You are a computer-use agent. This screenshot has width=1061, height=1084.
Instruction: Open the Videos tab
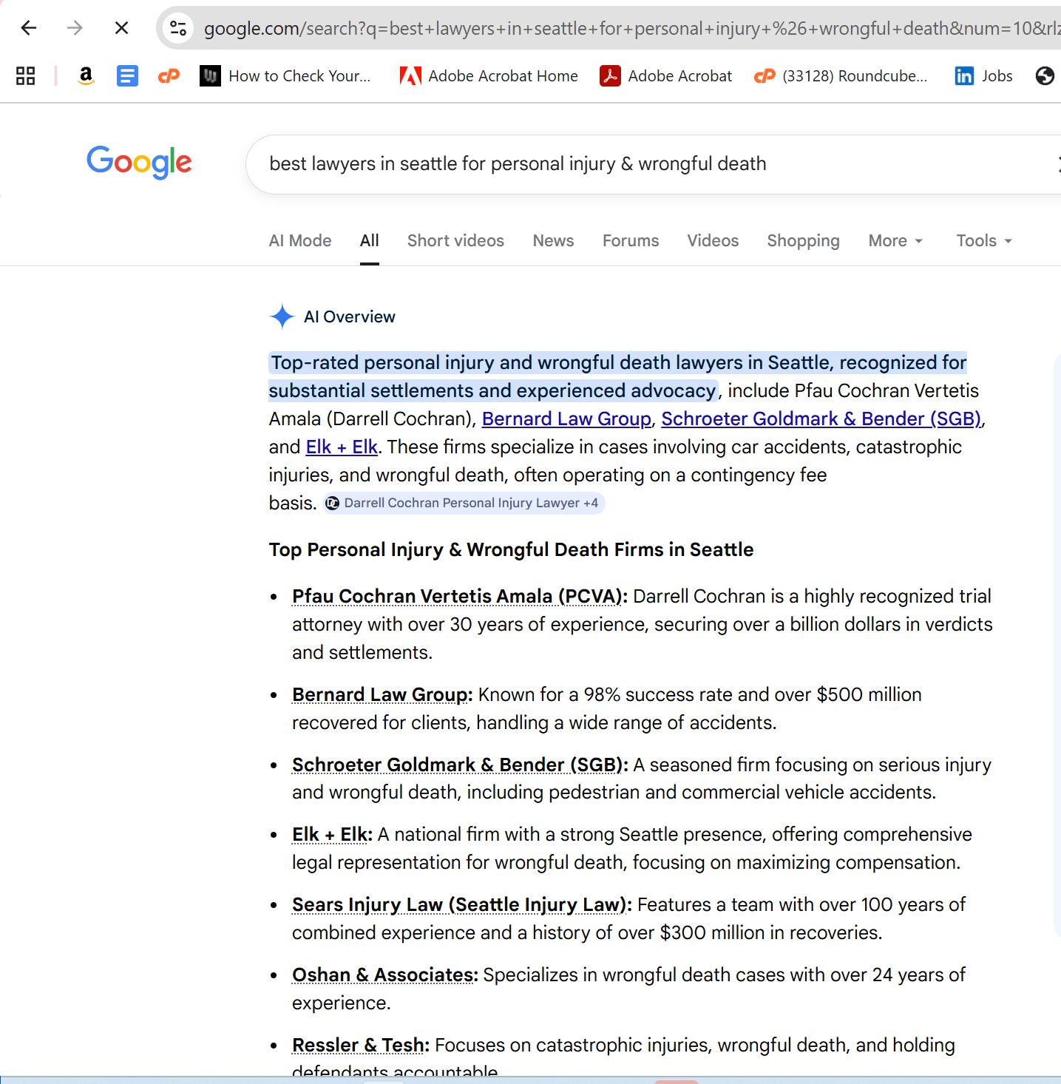[x=713, y=240]
